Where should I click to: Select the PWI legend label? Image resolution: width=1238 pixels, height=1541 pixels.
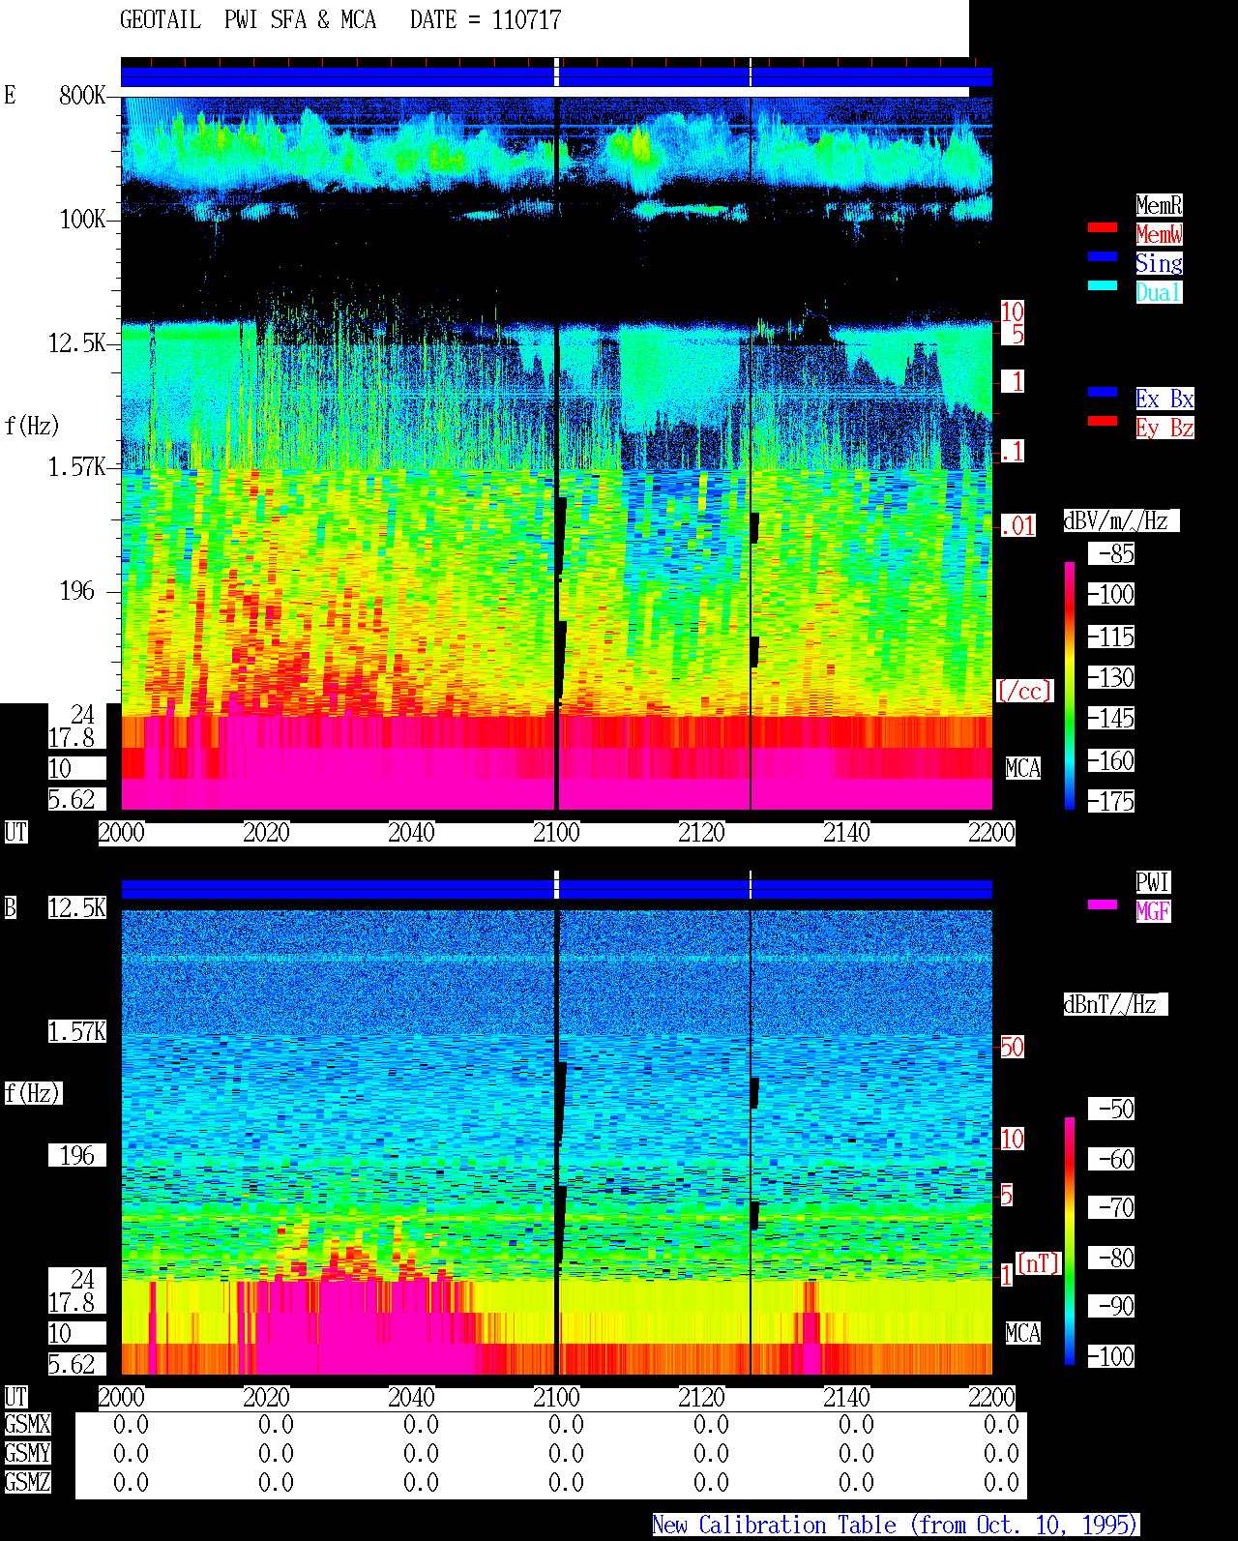pyautogui.click(x=1153, y=882)
